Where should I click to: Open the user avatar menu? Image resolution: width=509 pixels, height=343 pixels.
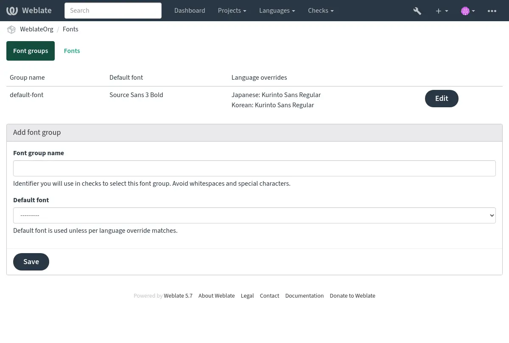[468, 11]
